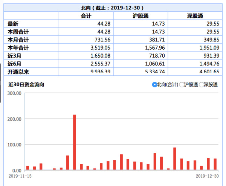
Task: Click the 沪股通 table column header
Action: click(140, 16)
